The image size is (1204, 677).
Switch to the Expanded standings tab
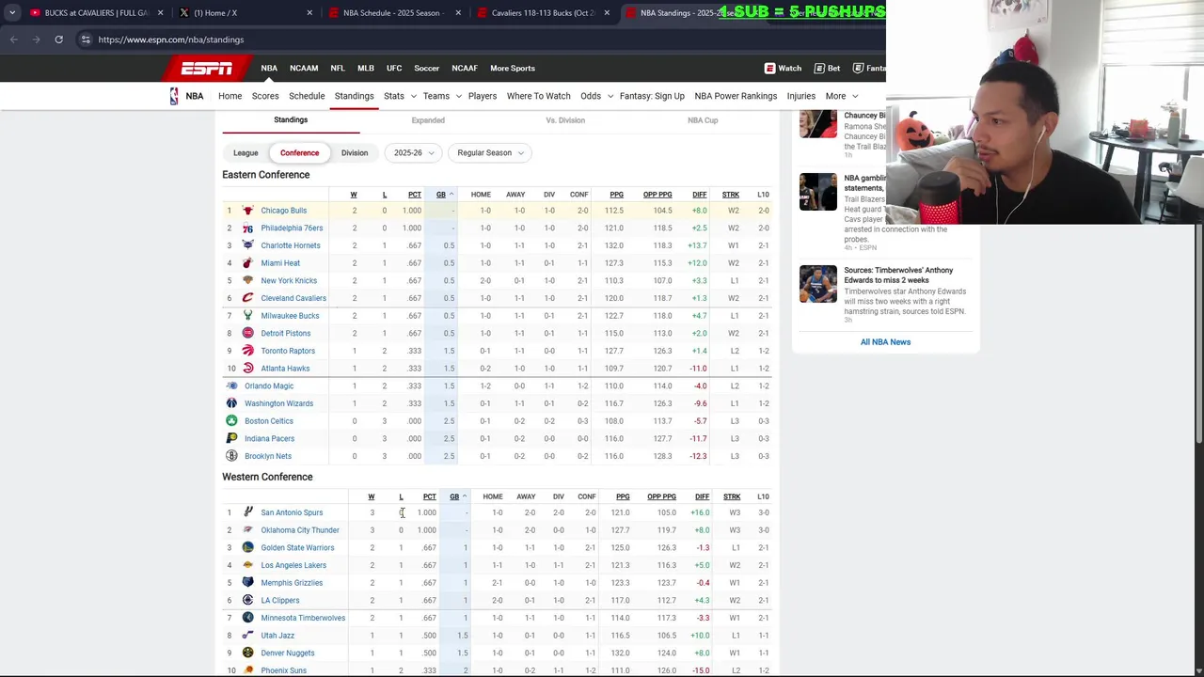click(x=428, y=120)
